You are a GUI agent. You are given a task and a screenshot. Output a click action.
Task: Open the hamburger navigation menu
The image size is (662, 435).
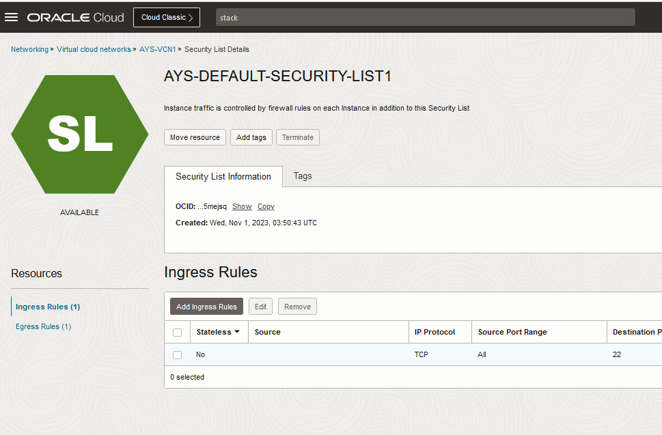(12, 17)
